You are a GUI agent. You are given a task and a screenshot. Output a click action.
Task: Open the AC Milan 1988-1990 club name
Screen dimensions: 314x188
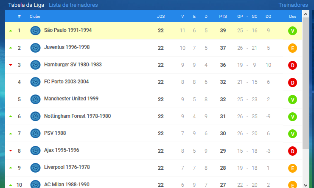coord(67,185)
